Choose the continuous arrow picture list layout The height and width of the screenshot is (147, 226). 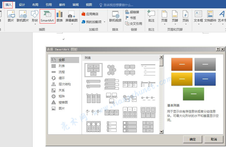pyautogui.click(x=111, y=112)
